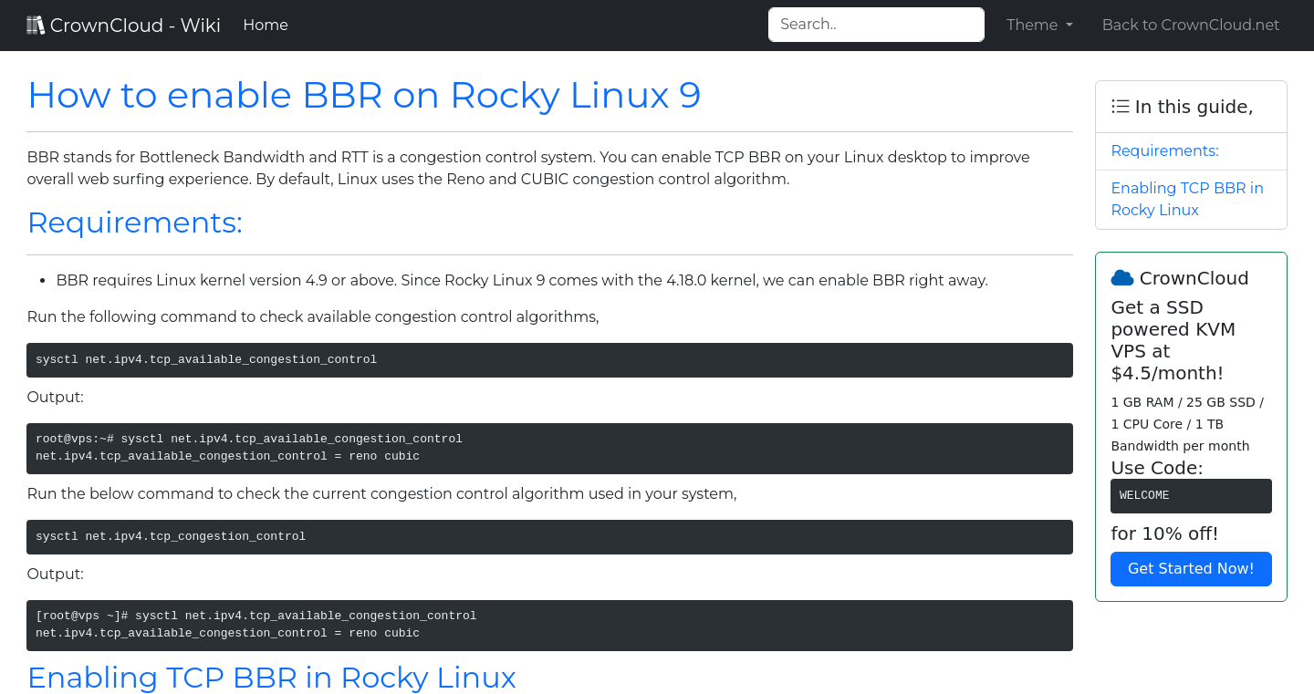Open Back to CrownCloud.net
The width and height of the screenshot is (1314, 694).
point(1191,25)
